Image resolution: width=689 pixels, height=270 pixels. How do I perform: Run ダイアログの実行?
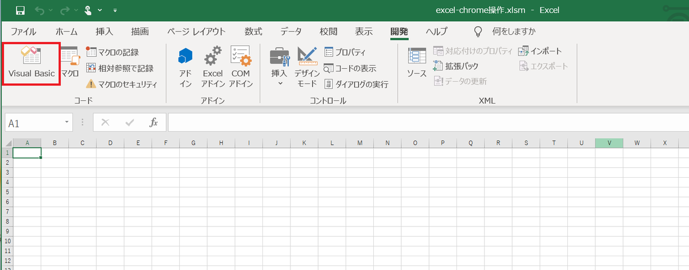point(357,84)
